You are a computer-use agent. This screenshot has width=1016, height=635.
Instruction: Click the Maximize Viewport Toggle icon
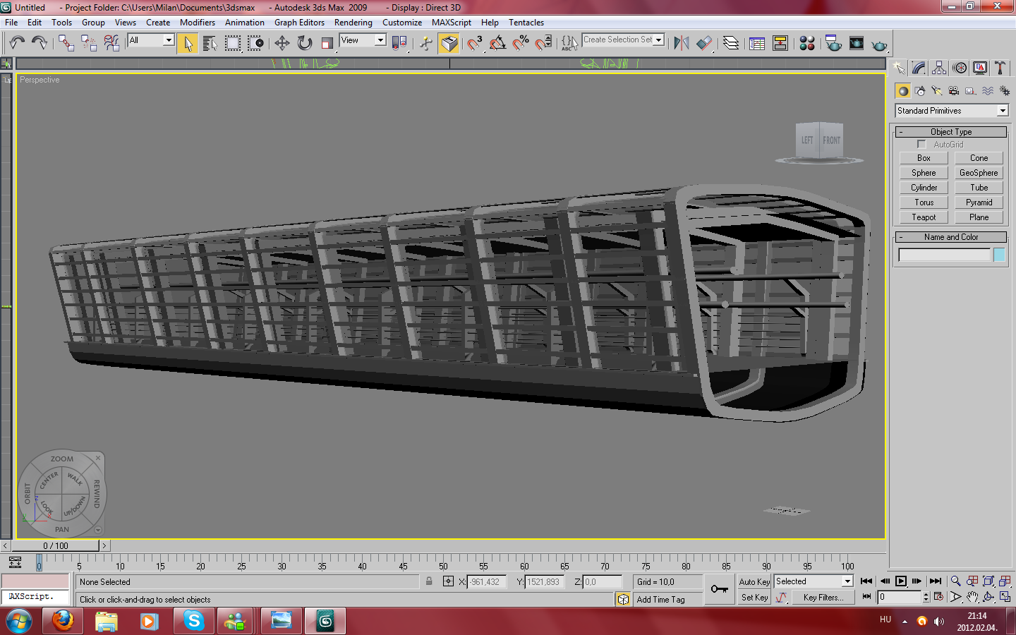click(x=1005, y=597)
